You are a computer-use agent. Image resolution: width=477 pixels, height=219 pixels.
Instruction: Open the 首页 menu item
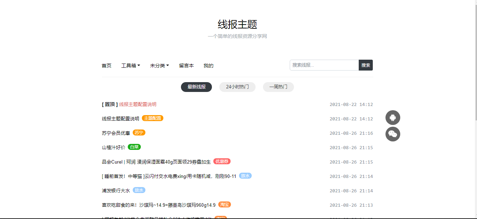tap(106, 65)
